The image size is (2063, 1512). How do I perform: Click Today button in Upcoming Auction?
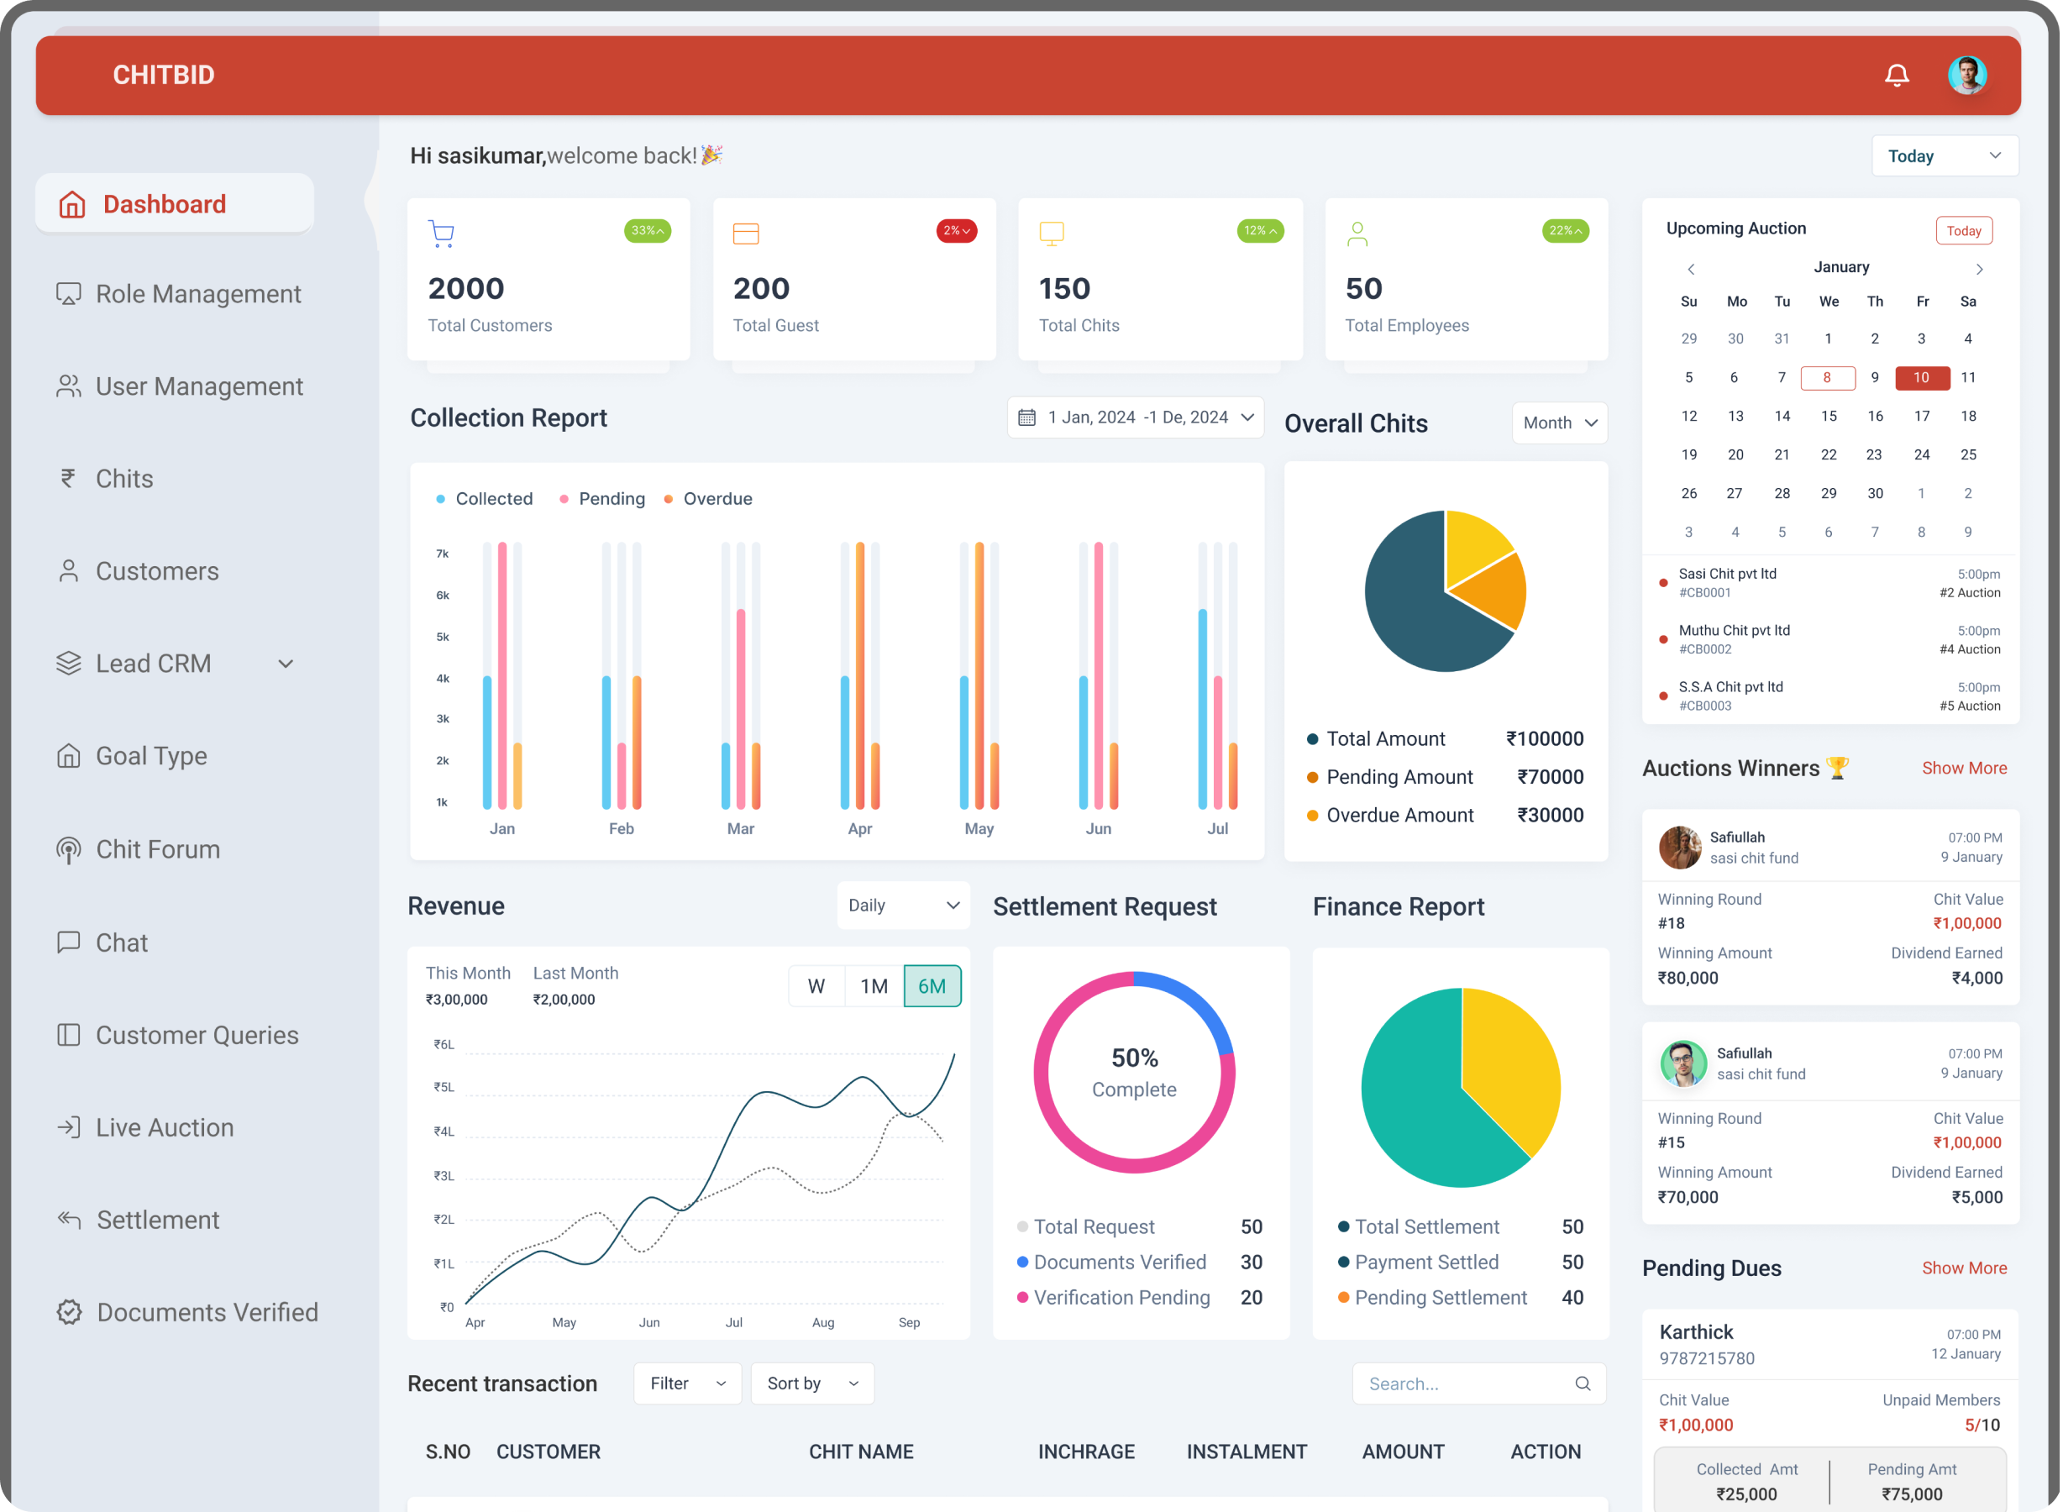pos(1963,231)
